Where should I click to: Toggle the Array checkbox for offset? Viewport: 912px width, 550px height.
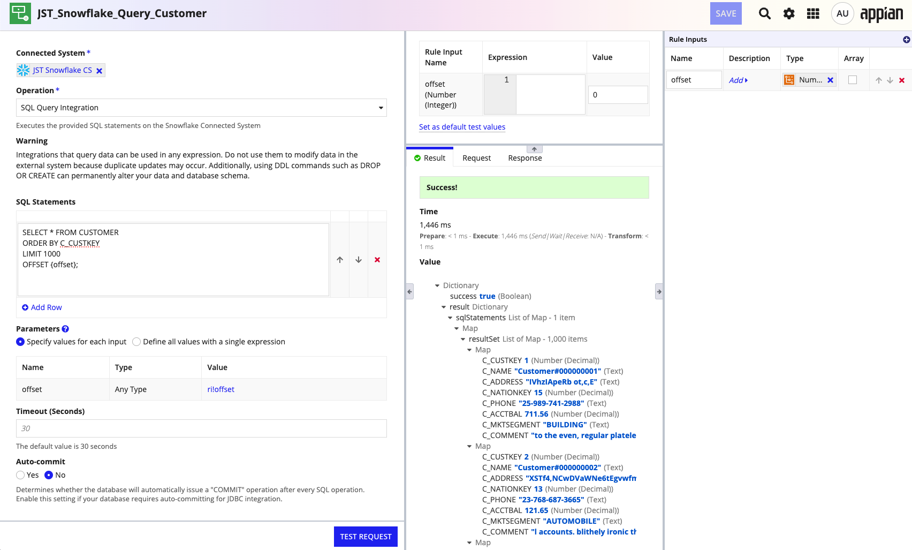[853, 80]
